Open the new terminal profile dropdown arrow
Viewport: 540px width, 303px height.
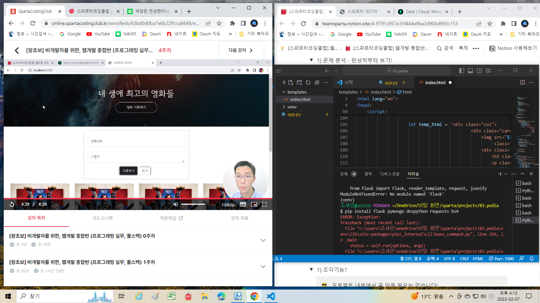tap(506, 174)
